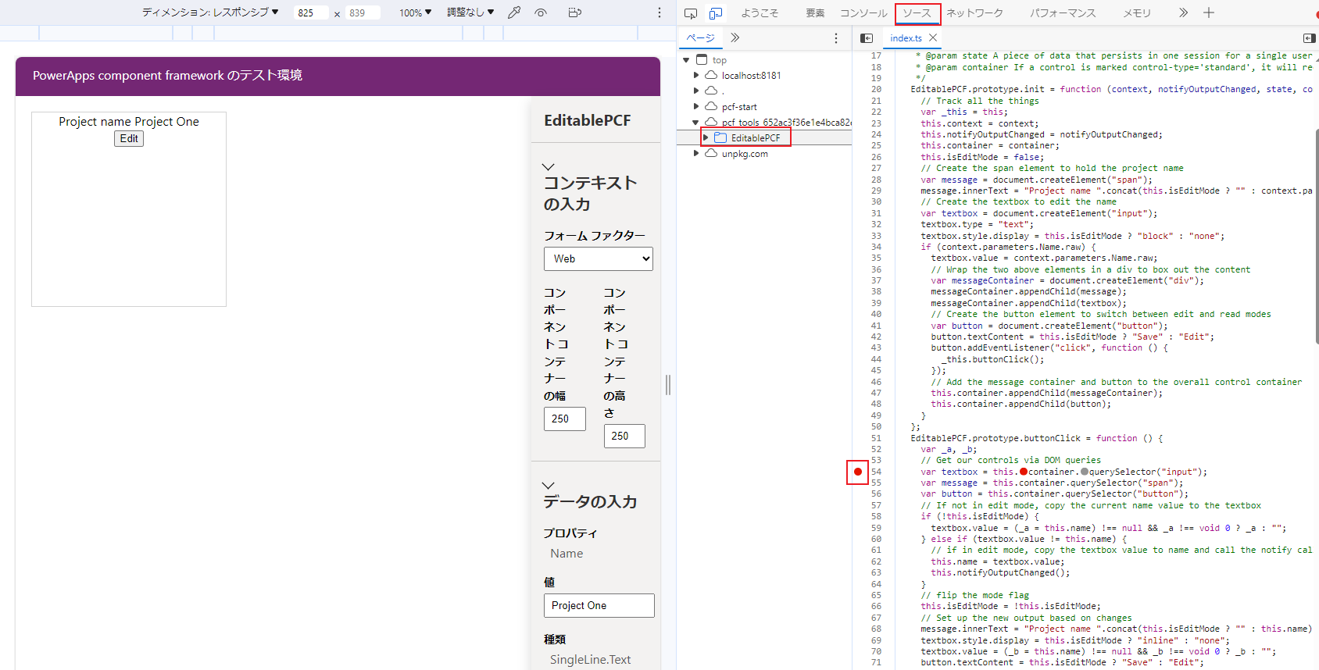
Task: Open the 要素 tab
Action: tap(815, 13)
